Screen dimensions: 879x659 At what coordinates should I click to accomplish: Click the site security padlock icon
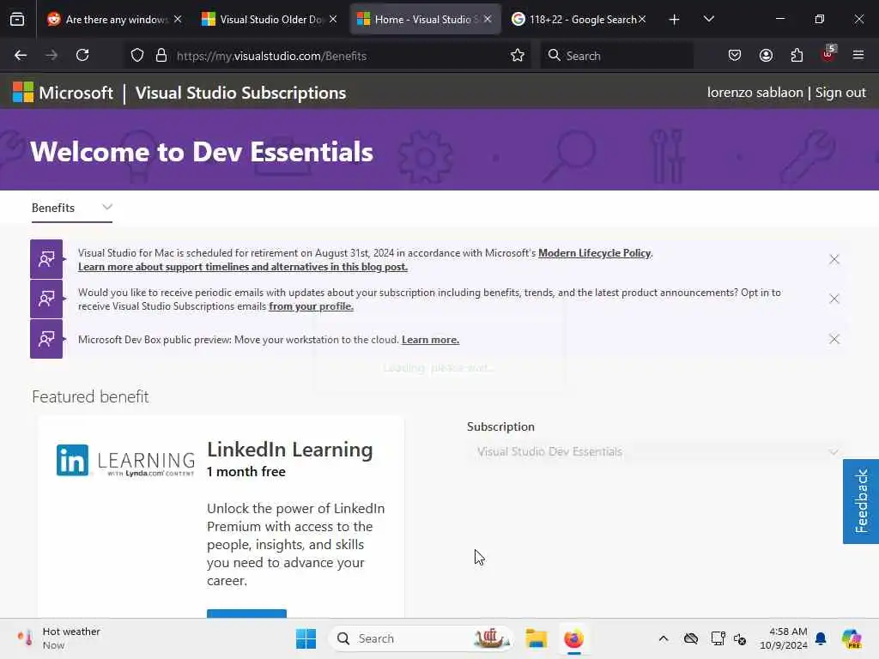click(x=161, y=56)
